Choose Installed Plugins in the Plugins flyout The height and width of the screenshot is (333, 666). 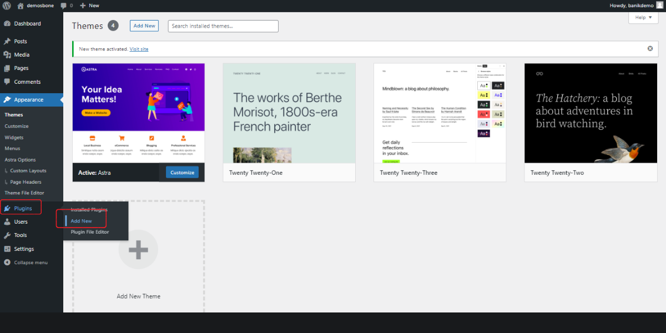coord(89,210)
